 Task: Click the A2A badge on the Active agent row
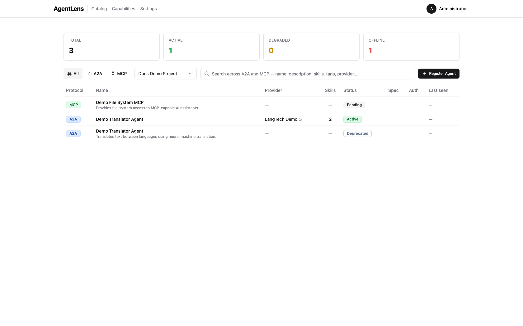73,119
